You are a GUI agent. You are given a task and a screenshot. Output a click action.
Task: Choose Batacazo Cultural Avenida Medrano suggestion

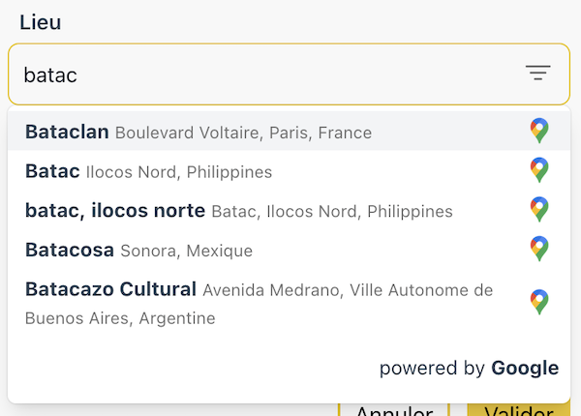(x=289, y=303)
